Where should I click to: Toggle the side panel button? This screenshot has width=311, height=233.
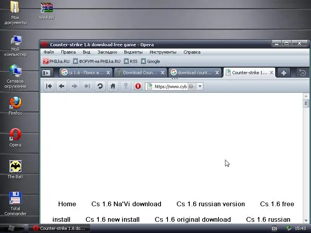click(46, 73)
